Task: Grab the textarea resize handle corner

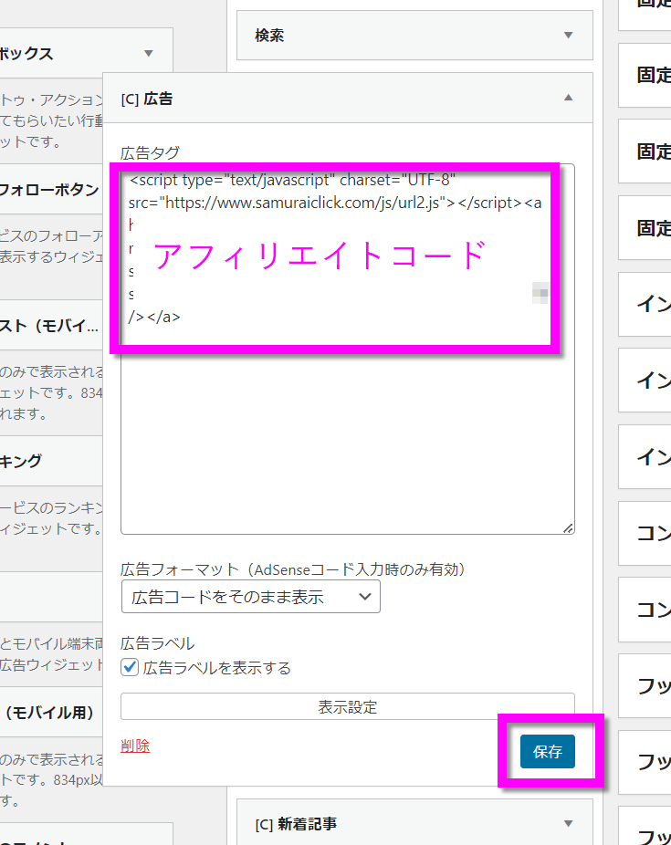Action: coord(568,527)
